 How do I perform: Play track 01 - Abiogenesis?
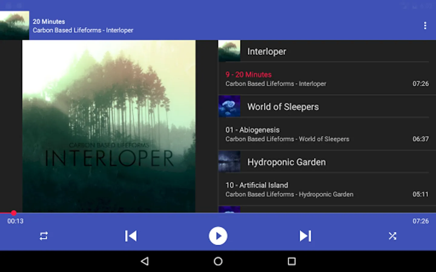click(327, 134)
